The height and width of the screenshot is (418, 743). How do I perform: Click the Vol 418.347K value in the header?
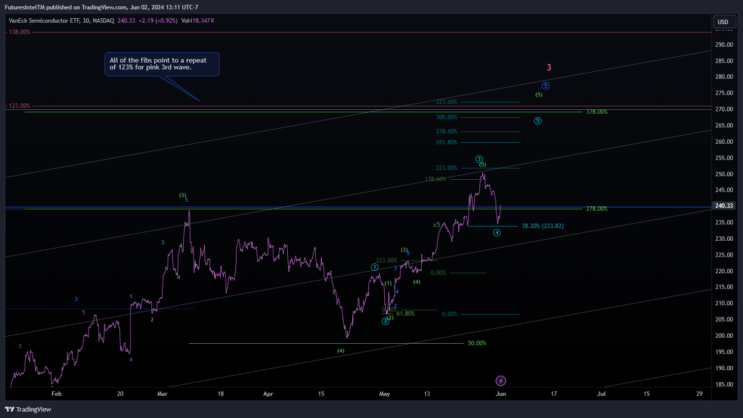point(198,21)
